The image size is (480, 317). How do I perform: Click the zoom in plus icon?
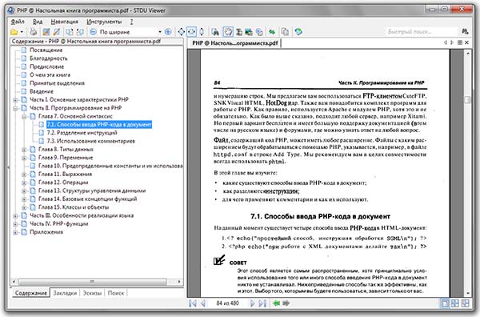(168, 31)
